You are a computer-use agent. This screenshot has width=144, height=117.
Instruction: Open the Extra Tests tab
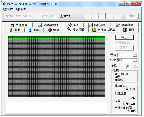[x=125, y=25]
